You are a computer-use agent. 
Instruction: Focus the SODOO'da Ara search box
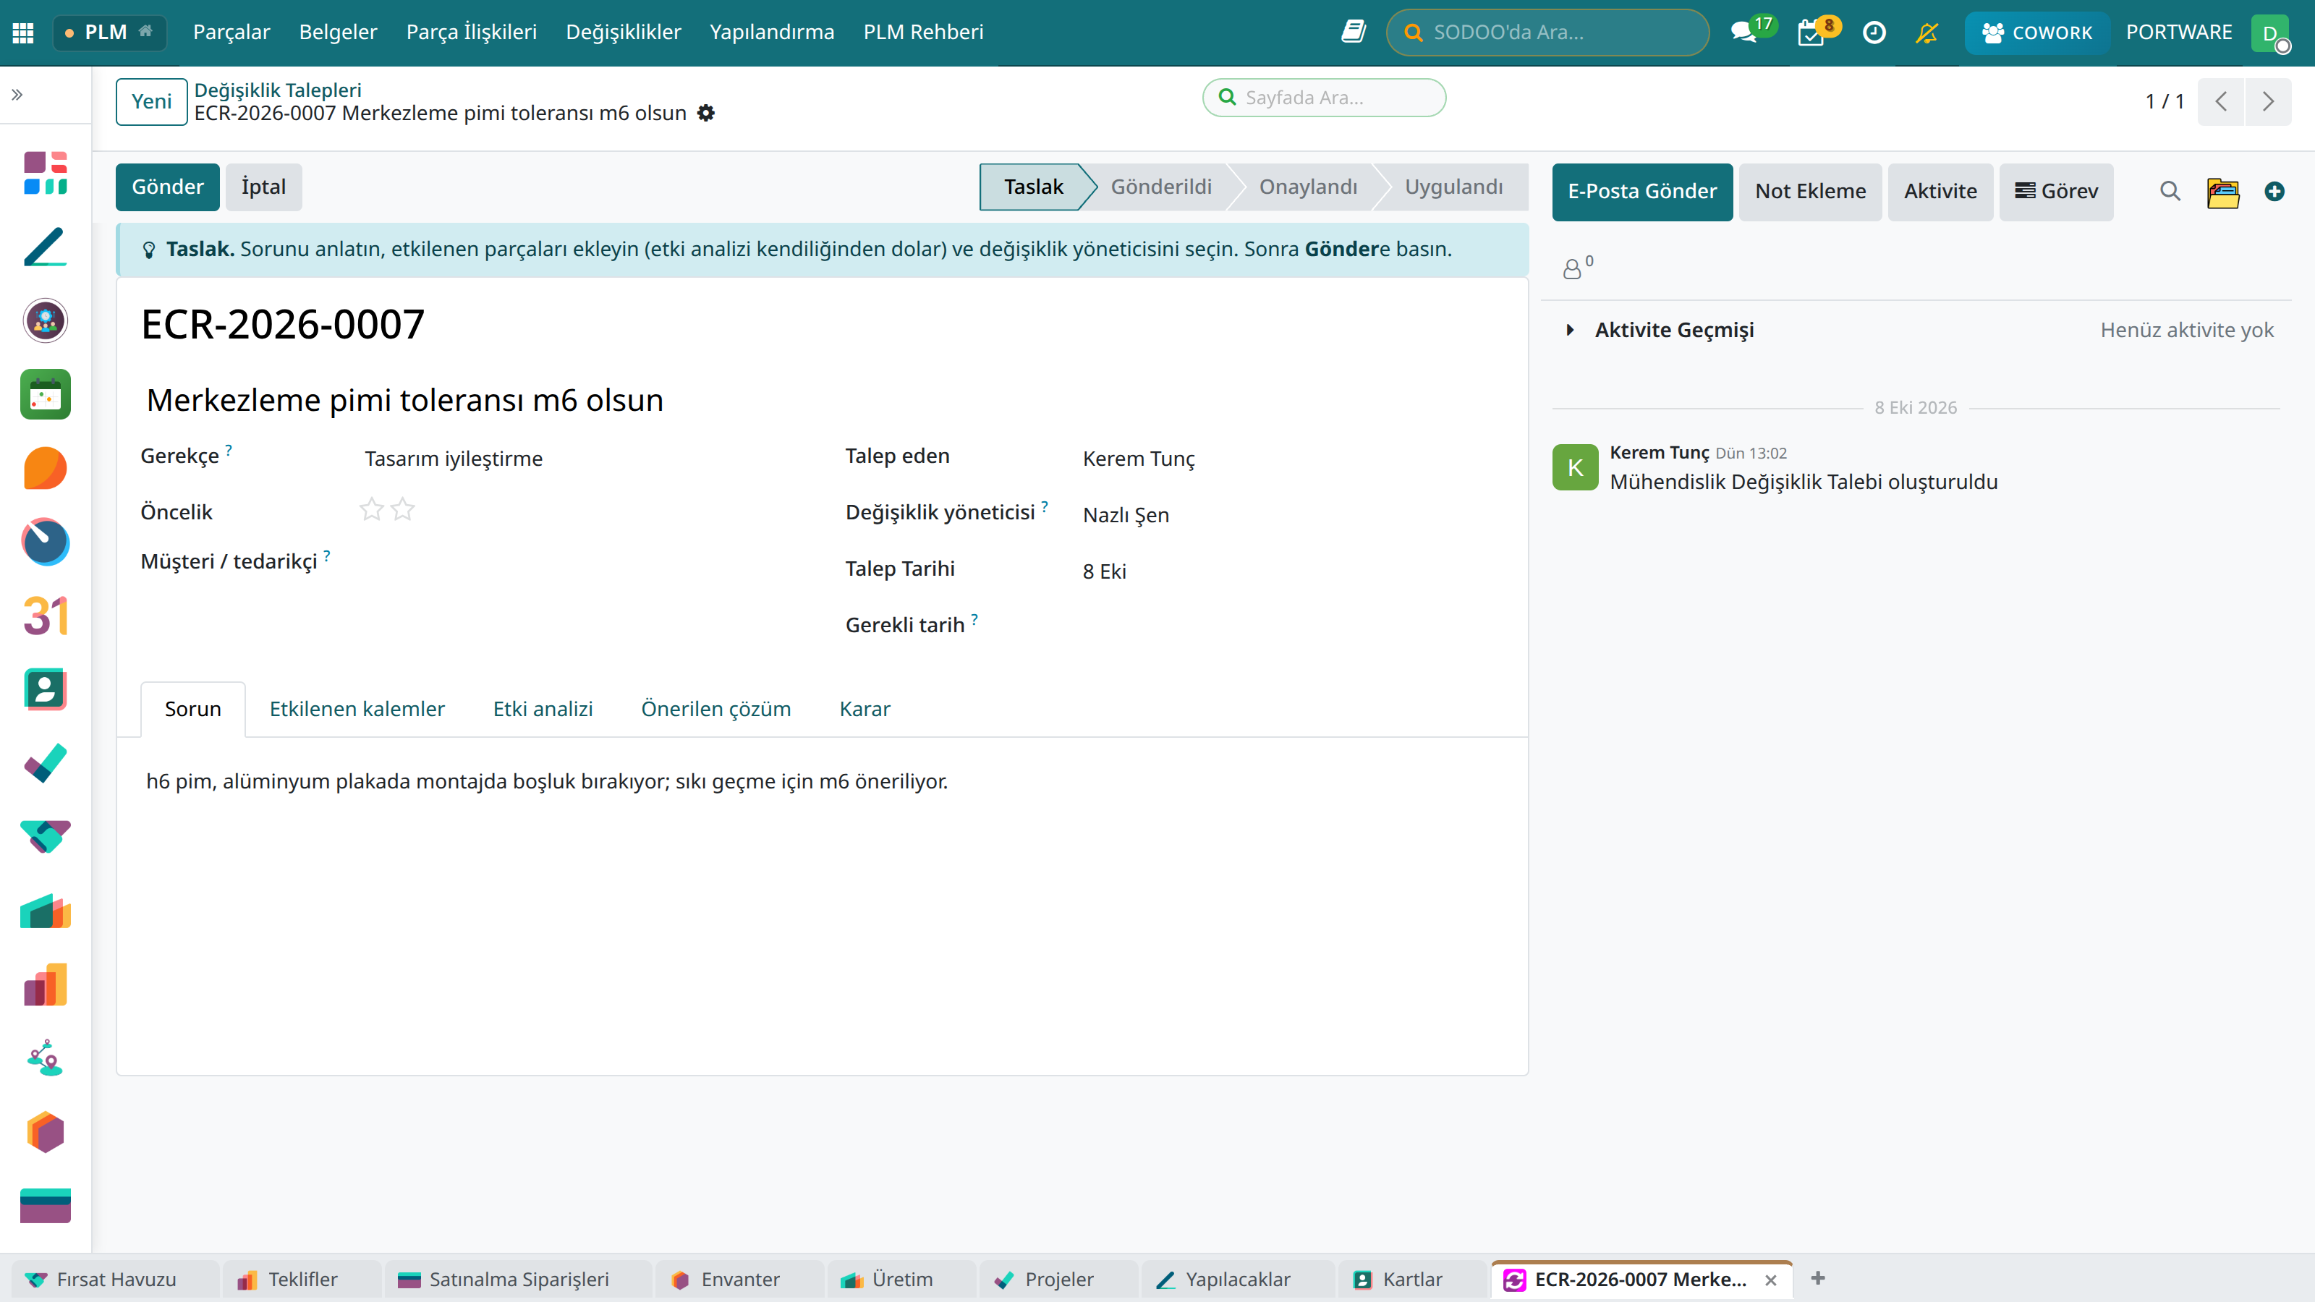tap(1547, 33)
